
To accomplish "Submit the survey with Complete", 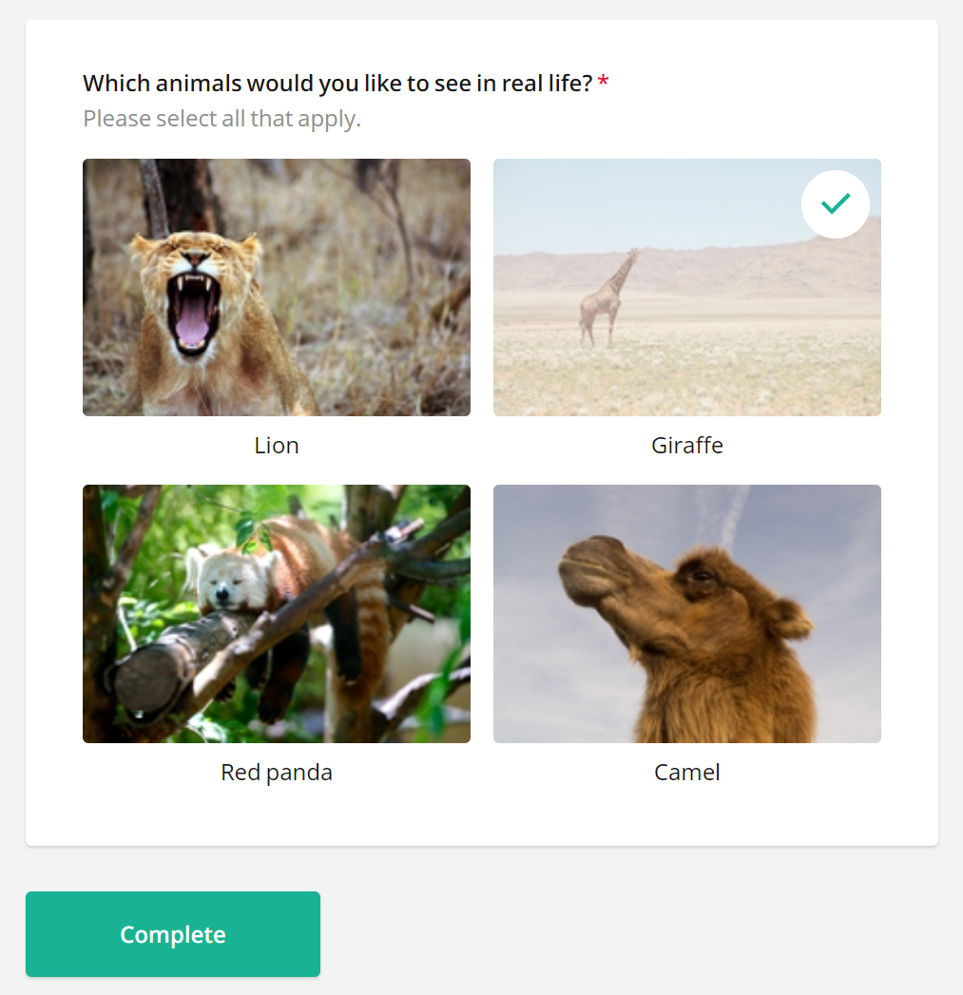I will tap(172, 933).
